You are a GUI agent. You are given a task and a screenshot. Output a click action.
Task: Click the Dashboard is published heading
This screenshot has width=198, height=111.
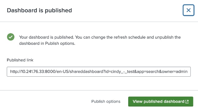tap(39, 10)
